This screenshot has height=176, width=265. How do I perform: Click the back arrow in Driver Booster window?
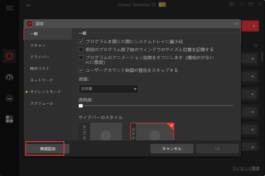point(28,6)
